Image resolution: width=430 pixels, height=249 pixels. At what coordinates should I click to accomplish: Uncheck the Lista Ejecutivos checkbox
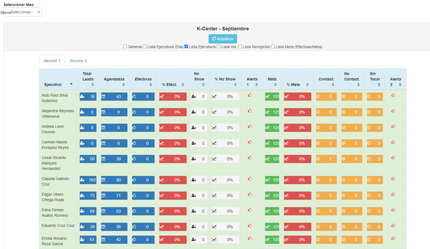186,47
